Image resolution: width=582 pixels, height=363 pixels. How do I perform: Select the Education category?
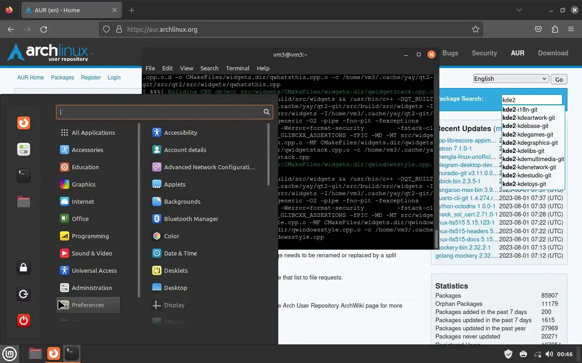[x=88, y=167]
